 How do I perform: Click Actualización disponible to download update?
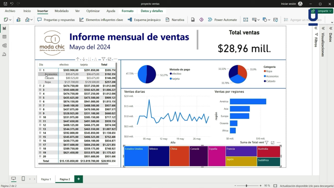pyautogui.click(x=305, y=185)
